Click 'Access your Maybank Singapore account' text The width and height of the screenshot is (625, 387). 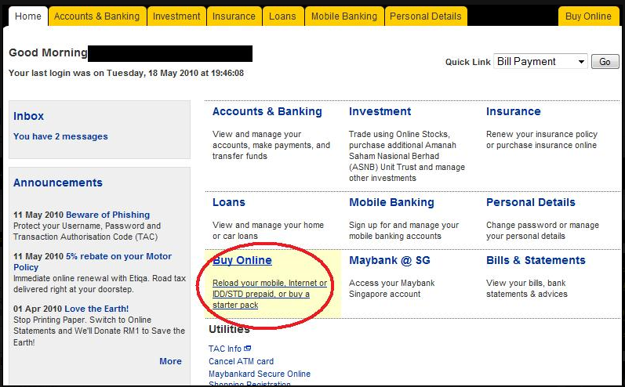pyautogui.click(x=392, y=288)
